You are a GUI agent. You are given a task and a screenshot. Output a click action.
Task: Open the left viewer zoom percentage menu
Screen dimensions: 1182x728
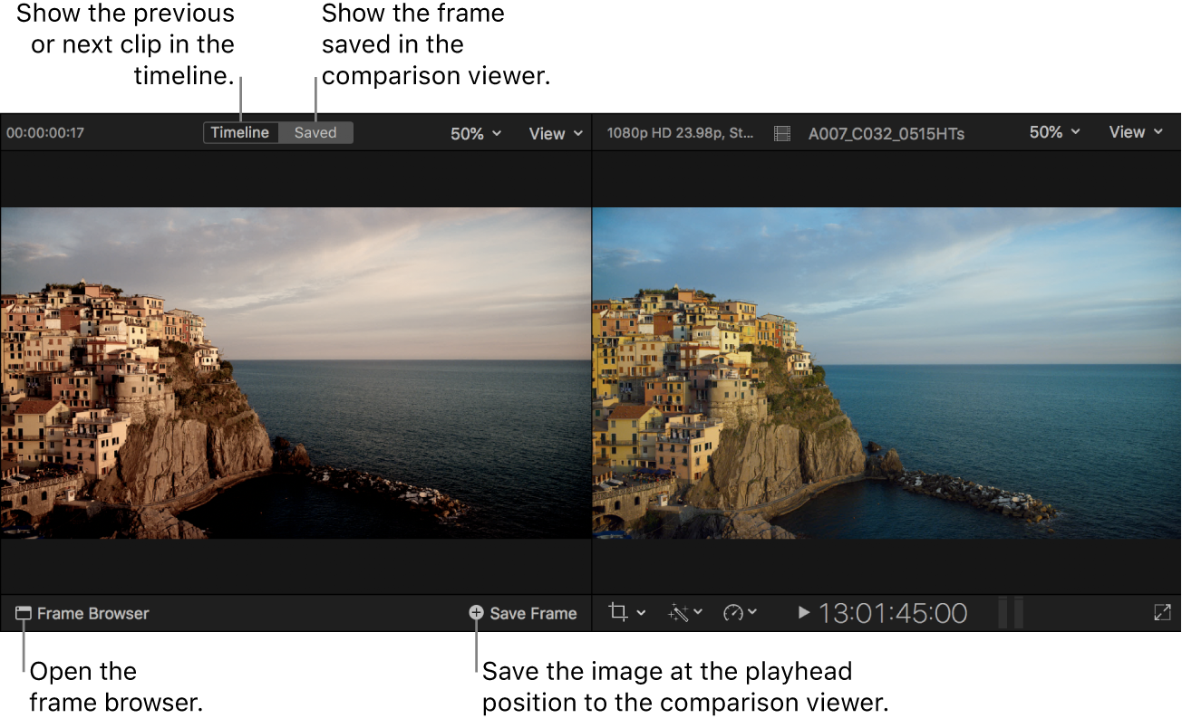coord(474,132)
